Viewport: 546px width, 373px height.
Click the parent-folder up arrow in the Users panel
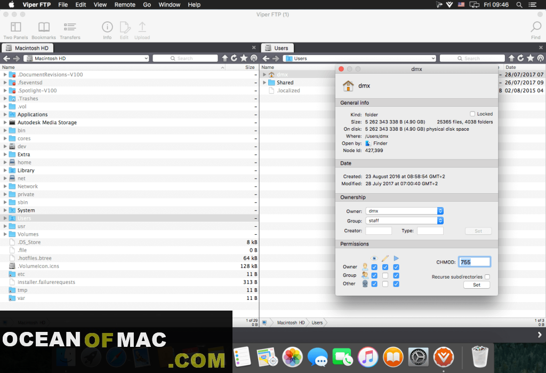(511, 58)
